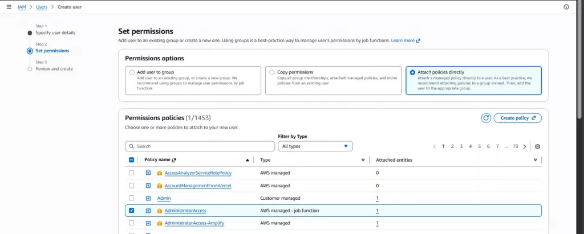Viewport: 584px width, 234px height.
Task: Click the info icon at top right
Action: pos(566,7)
